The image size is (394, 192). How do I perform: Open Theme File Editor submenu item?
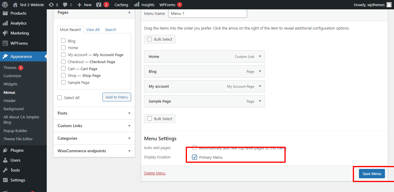click(18, 139)
